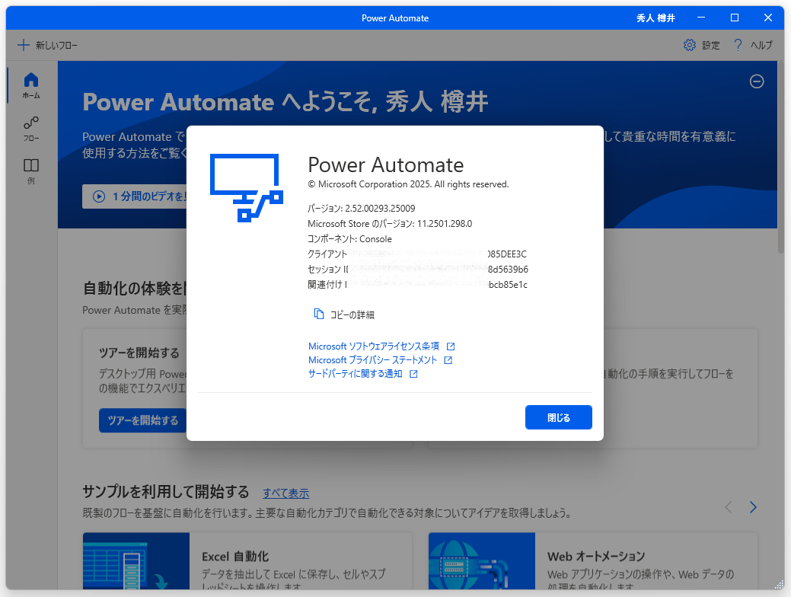Open the Excel 自動化 sample thumbnail
791x597 pixels.
click(136, 561)
